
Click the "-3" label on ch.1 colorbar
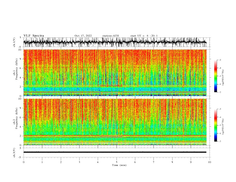[220, 60]
